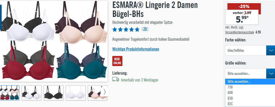The width and height of the screenshot is (275, 107).
Task: Click the NUR ONLINE red badge
Action: click(x=117, y=61)
